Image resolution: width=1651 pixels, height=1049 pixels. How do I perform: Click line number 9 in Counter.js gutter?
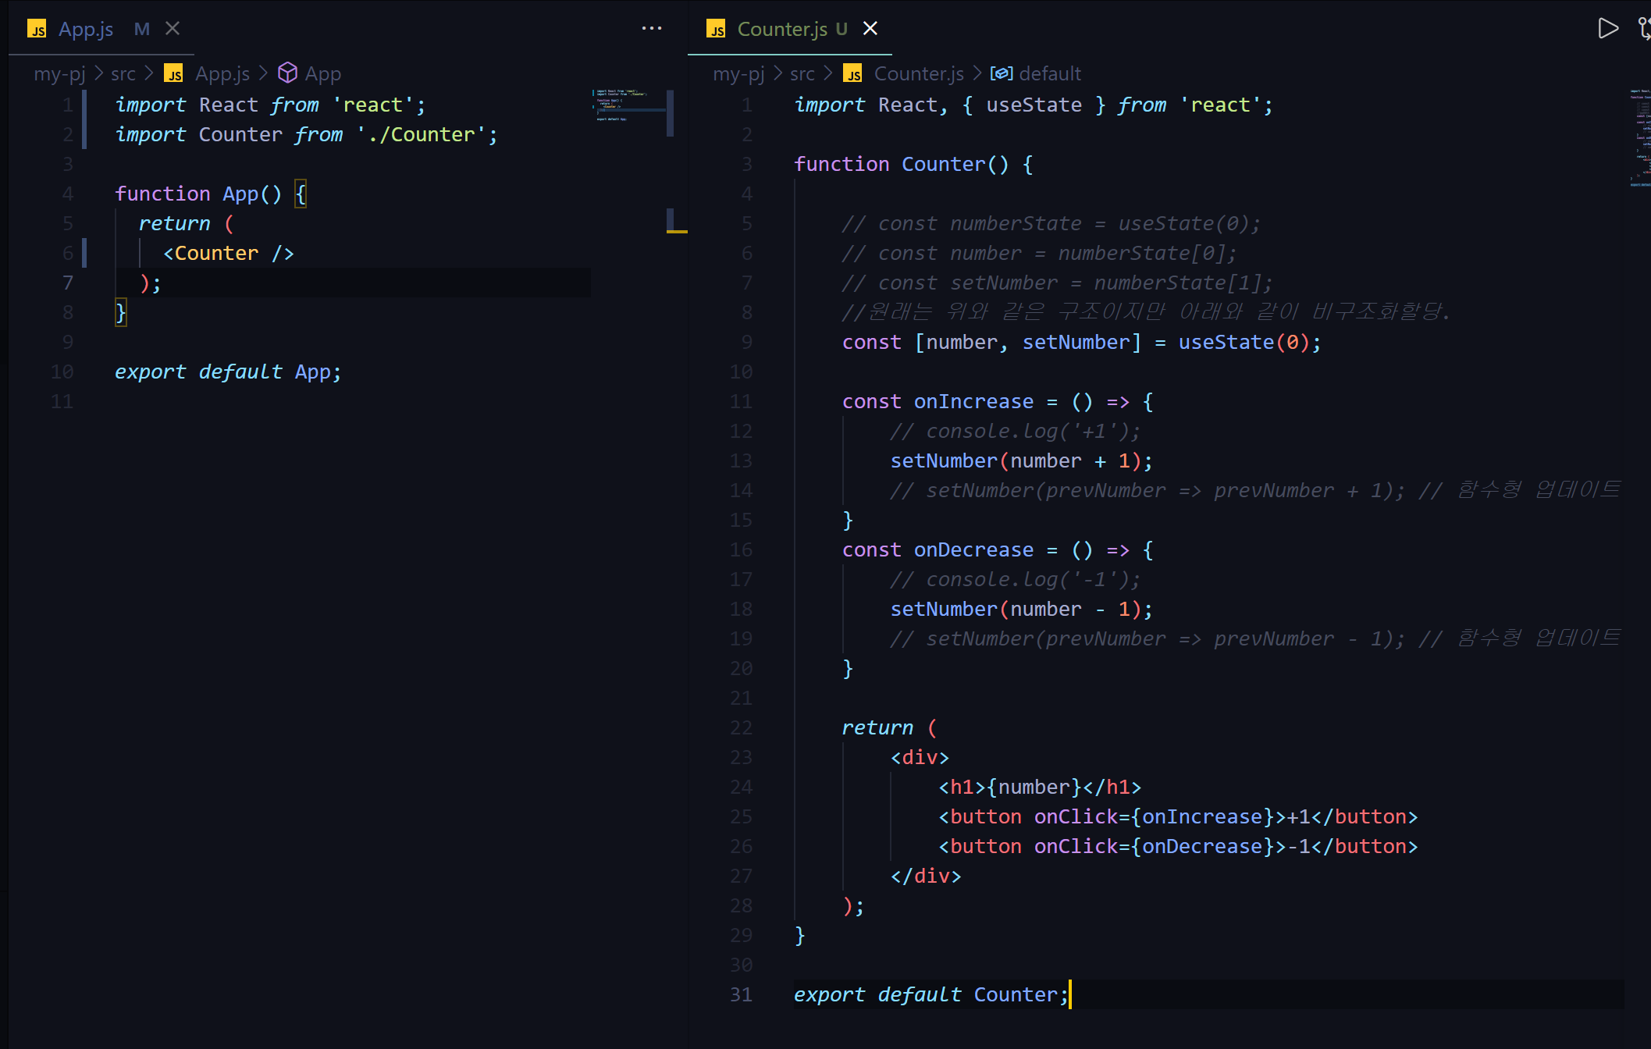pos(746,343)
